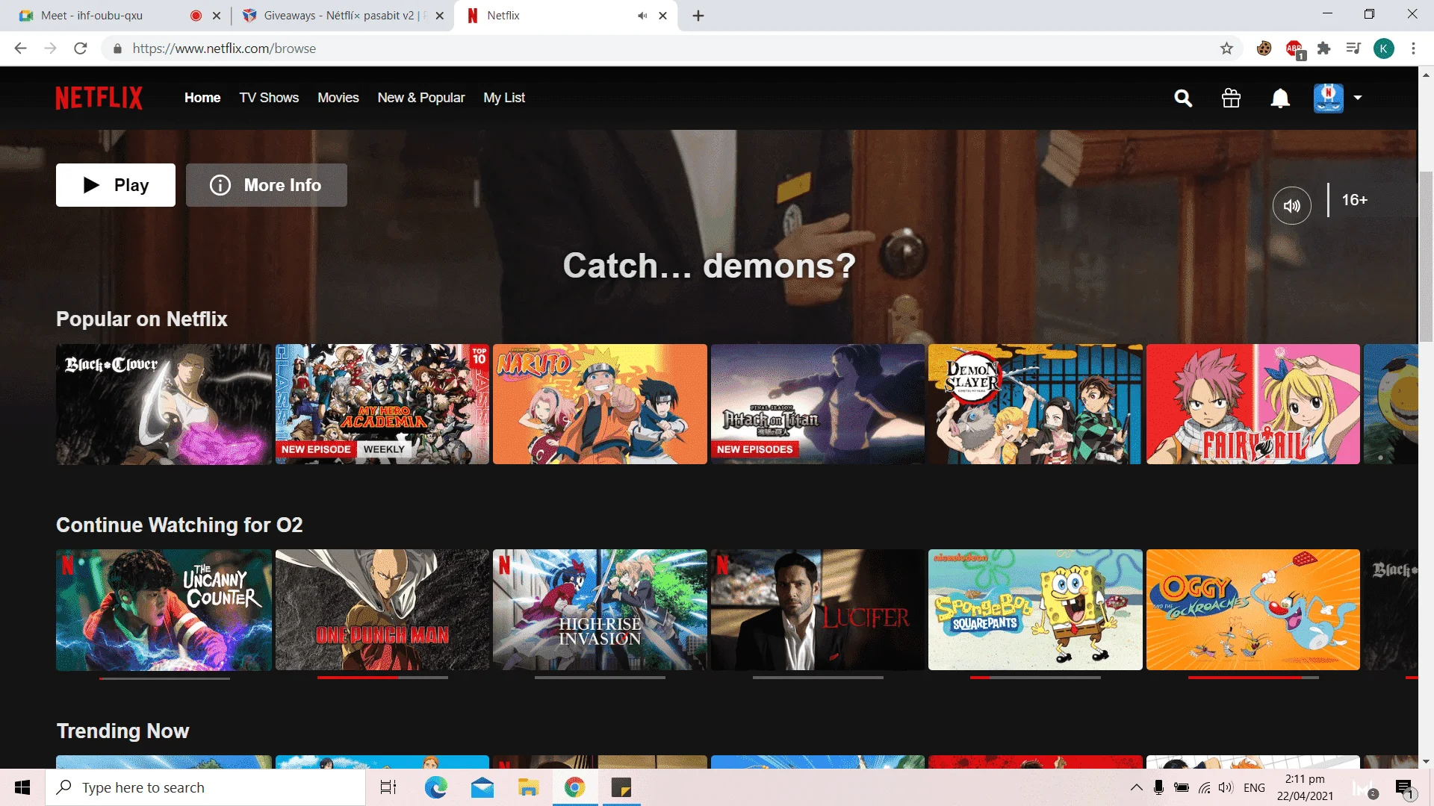Screen dimensions: 1434x806
Task: Open the system volume control
Action: tap(1226, 787)
